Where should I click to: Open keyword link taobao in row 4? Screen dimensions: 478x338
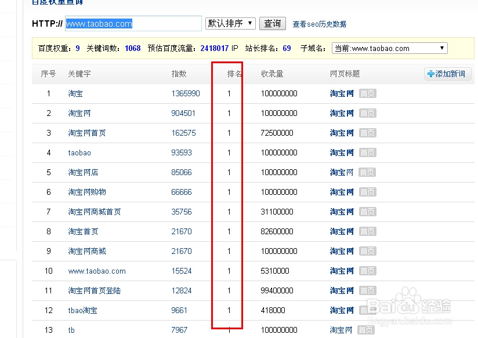point(79,152)
